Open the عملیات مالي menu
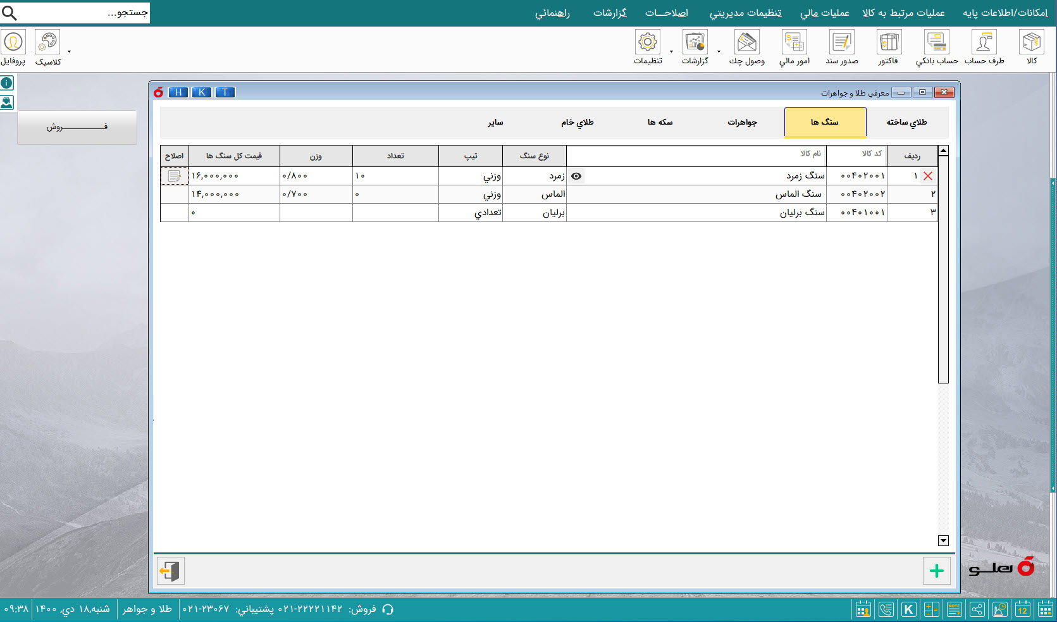Screen dimensions: 1057x622 coord(824,13)
